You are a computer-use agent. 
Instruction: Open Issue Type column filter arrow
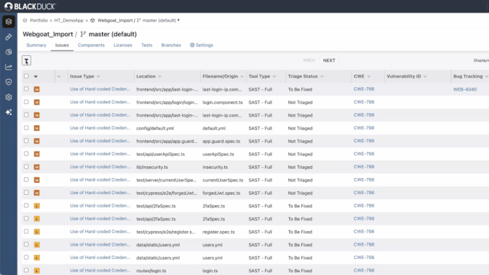(98, 76)
